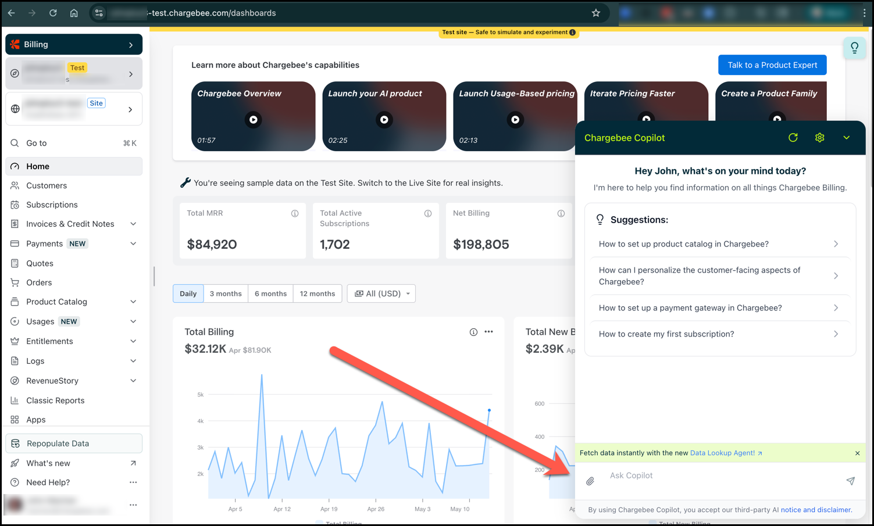Attach a file with the paperclip icon
The width and height of the screenshot is (874, 526).
pos(590,481)
